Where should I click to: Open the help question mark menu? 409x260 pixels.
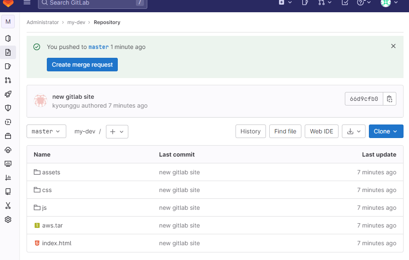pyautogui.click(x=364, y=3)
